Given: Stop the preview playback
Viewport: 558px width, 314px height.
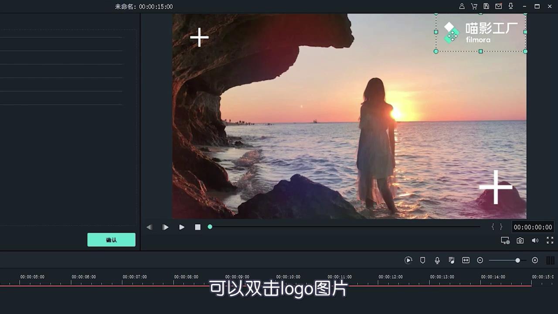Looking at the screenshot, I should point(197,227).
